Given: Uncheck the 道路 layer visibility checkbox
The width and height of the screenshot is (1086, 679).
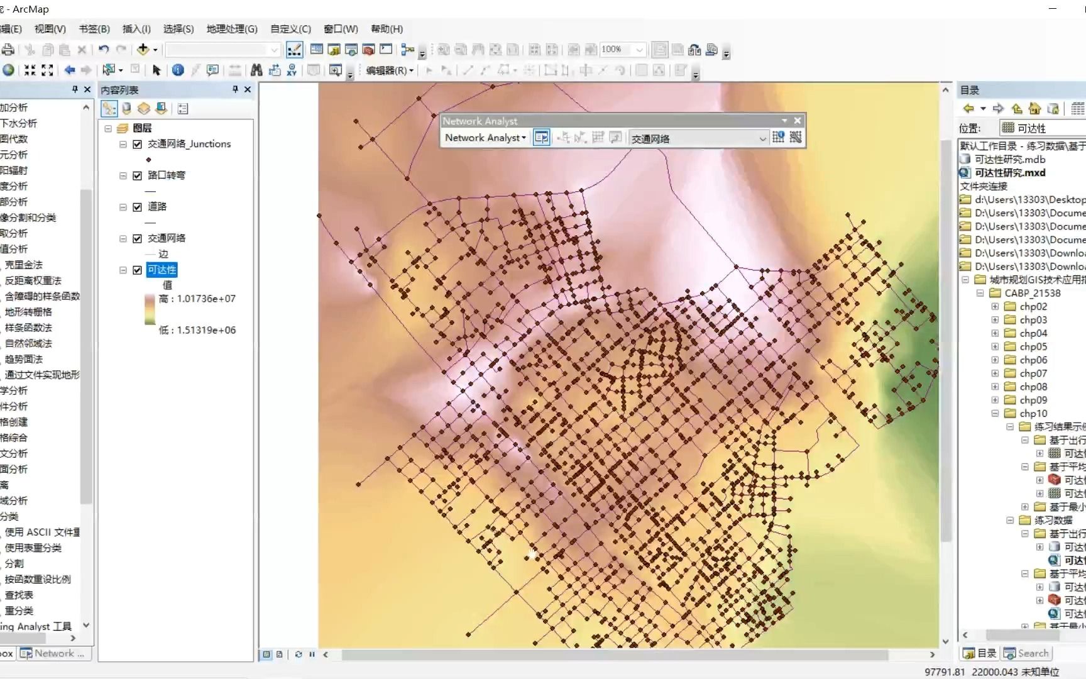Looking at the screenshot, I should tap(137, 207).
